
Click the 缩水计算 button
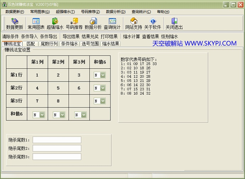131,37
